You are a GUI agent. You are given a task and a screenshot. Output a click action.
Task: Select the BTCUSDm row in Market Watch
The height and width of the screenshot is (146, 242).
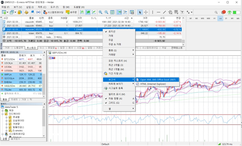click(x=21, y=59)
